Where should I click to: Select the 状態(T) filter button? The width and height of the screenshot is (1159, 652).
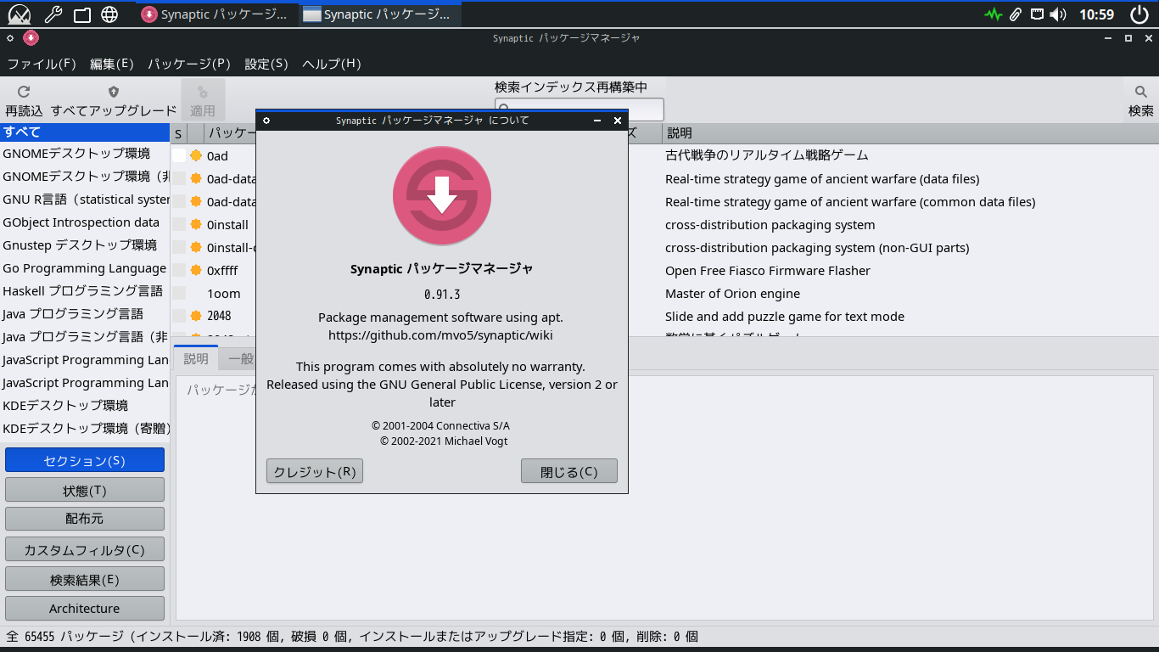(x=85, y=490)
